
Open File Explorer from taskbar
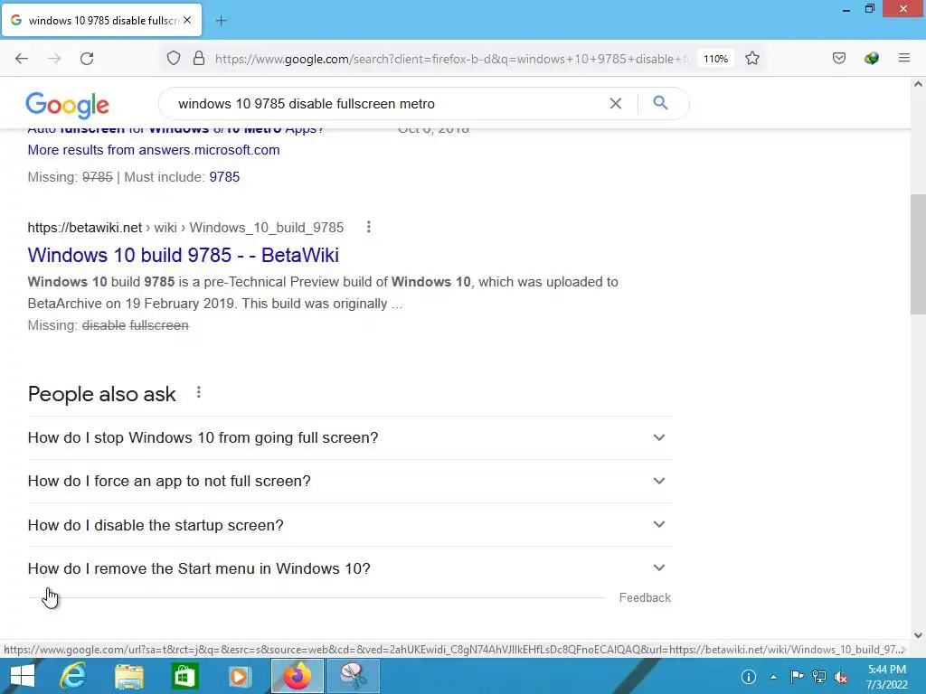(128, 676)
